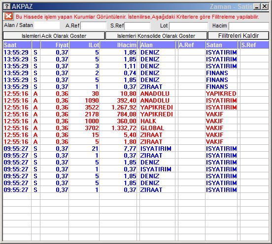Viewport: 272px width, 244px height.
Task: Select YAPIKREDI buyer in the 3522 lot row
Action: point(157,108)
